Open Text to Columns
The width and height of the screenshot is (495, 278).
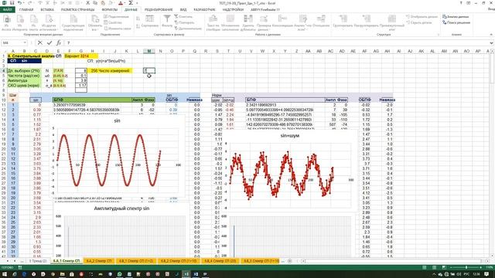point(213,23)
